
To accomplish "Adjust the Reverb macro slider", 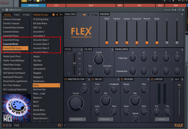I will click(147, 43).
